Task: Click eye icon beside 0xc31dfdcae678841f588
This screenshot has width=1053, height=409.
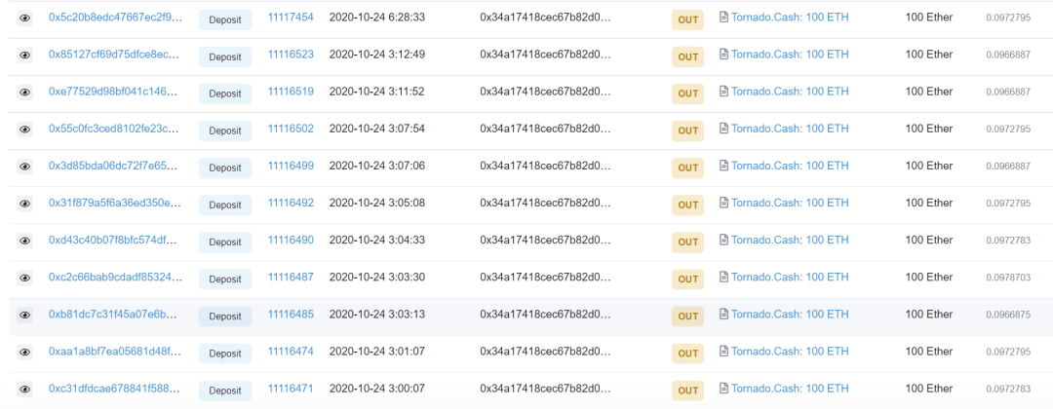Action: (x=24, y=389)
